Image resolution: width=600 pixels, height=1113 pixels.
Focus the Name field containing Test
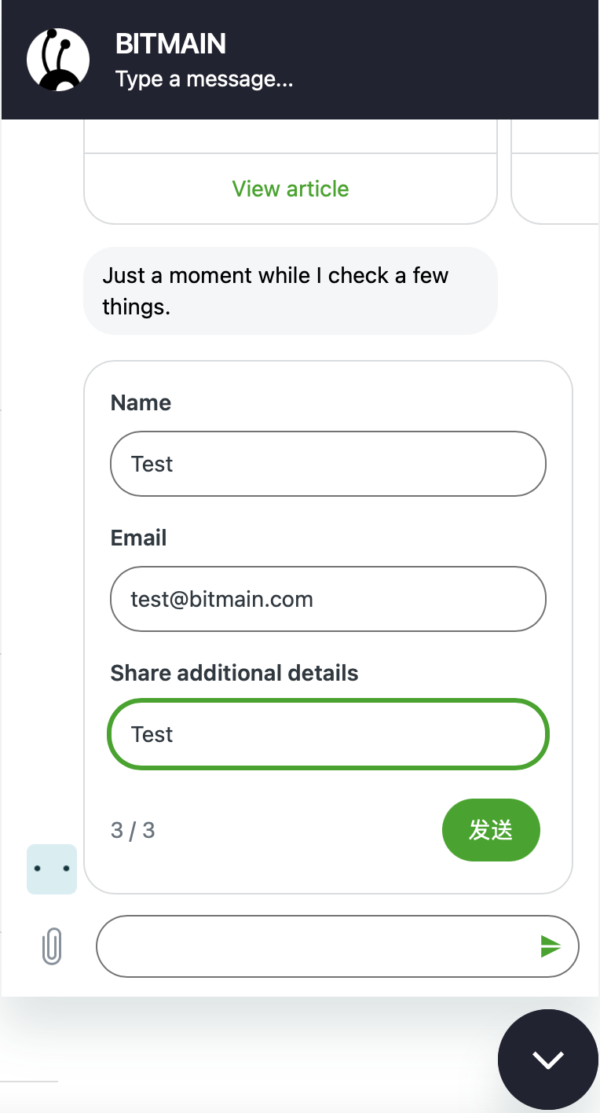(x=328, y=464)
